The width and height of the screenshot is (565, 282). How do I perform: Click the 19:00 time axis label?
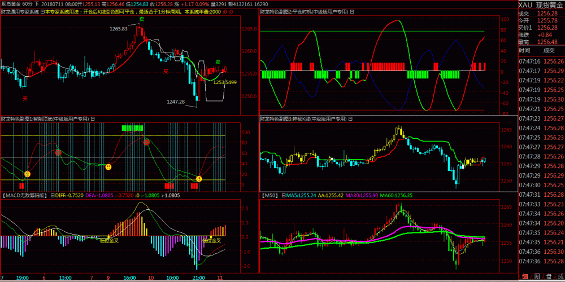point(23,278)
